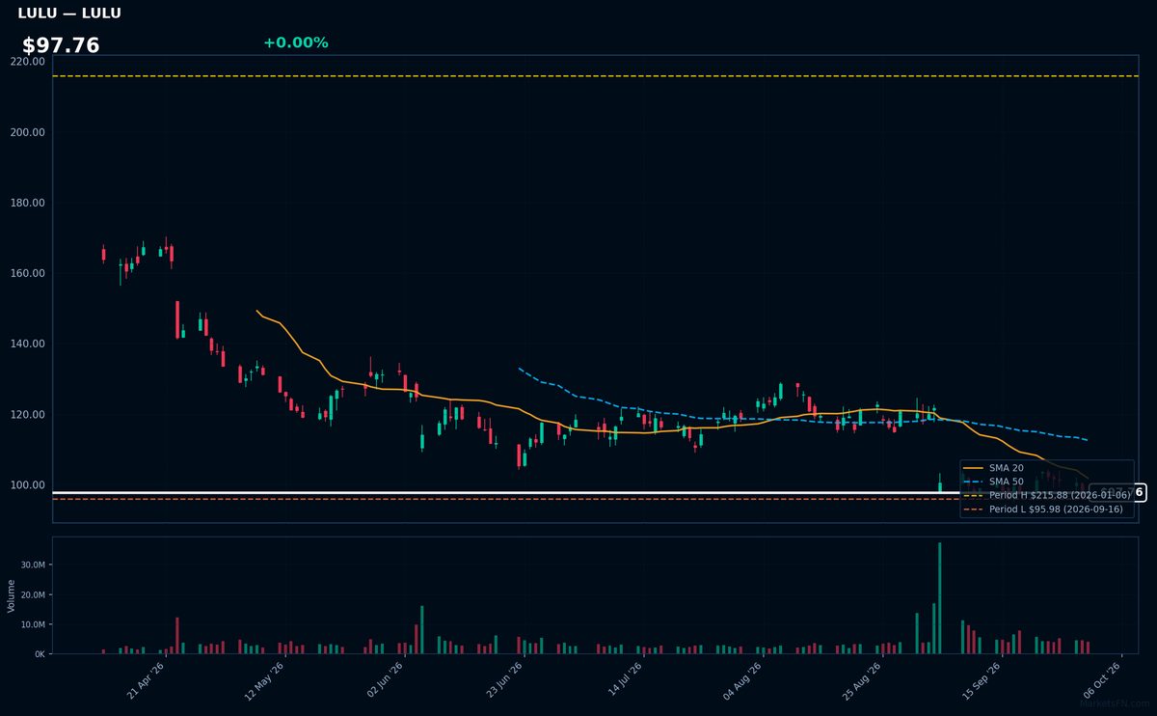The image size is (1157, 716).
Task: Click the "15 Sep '26" date label
Action: click(982, 680)
